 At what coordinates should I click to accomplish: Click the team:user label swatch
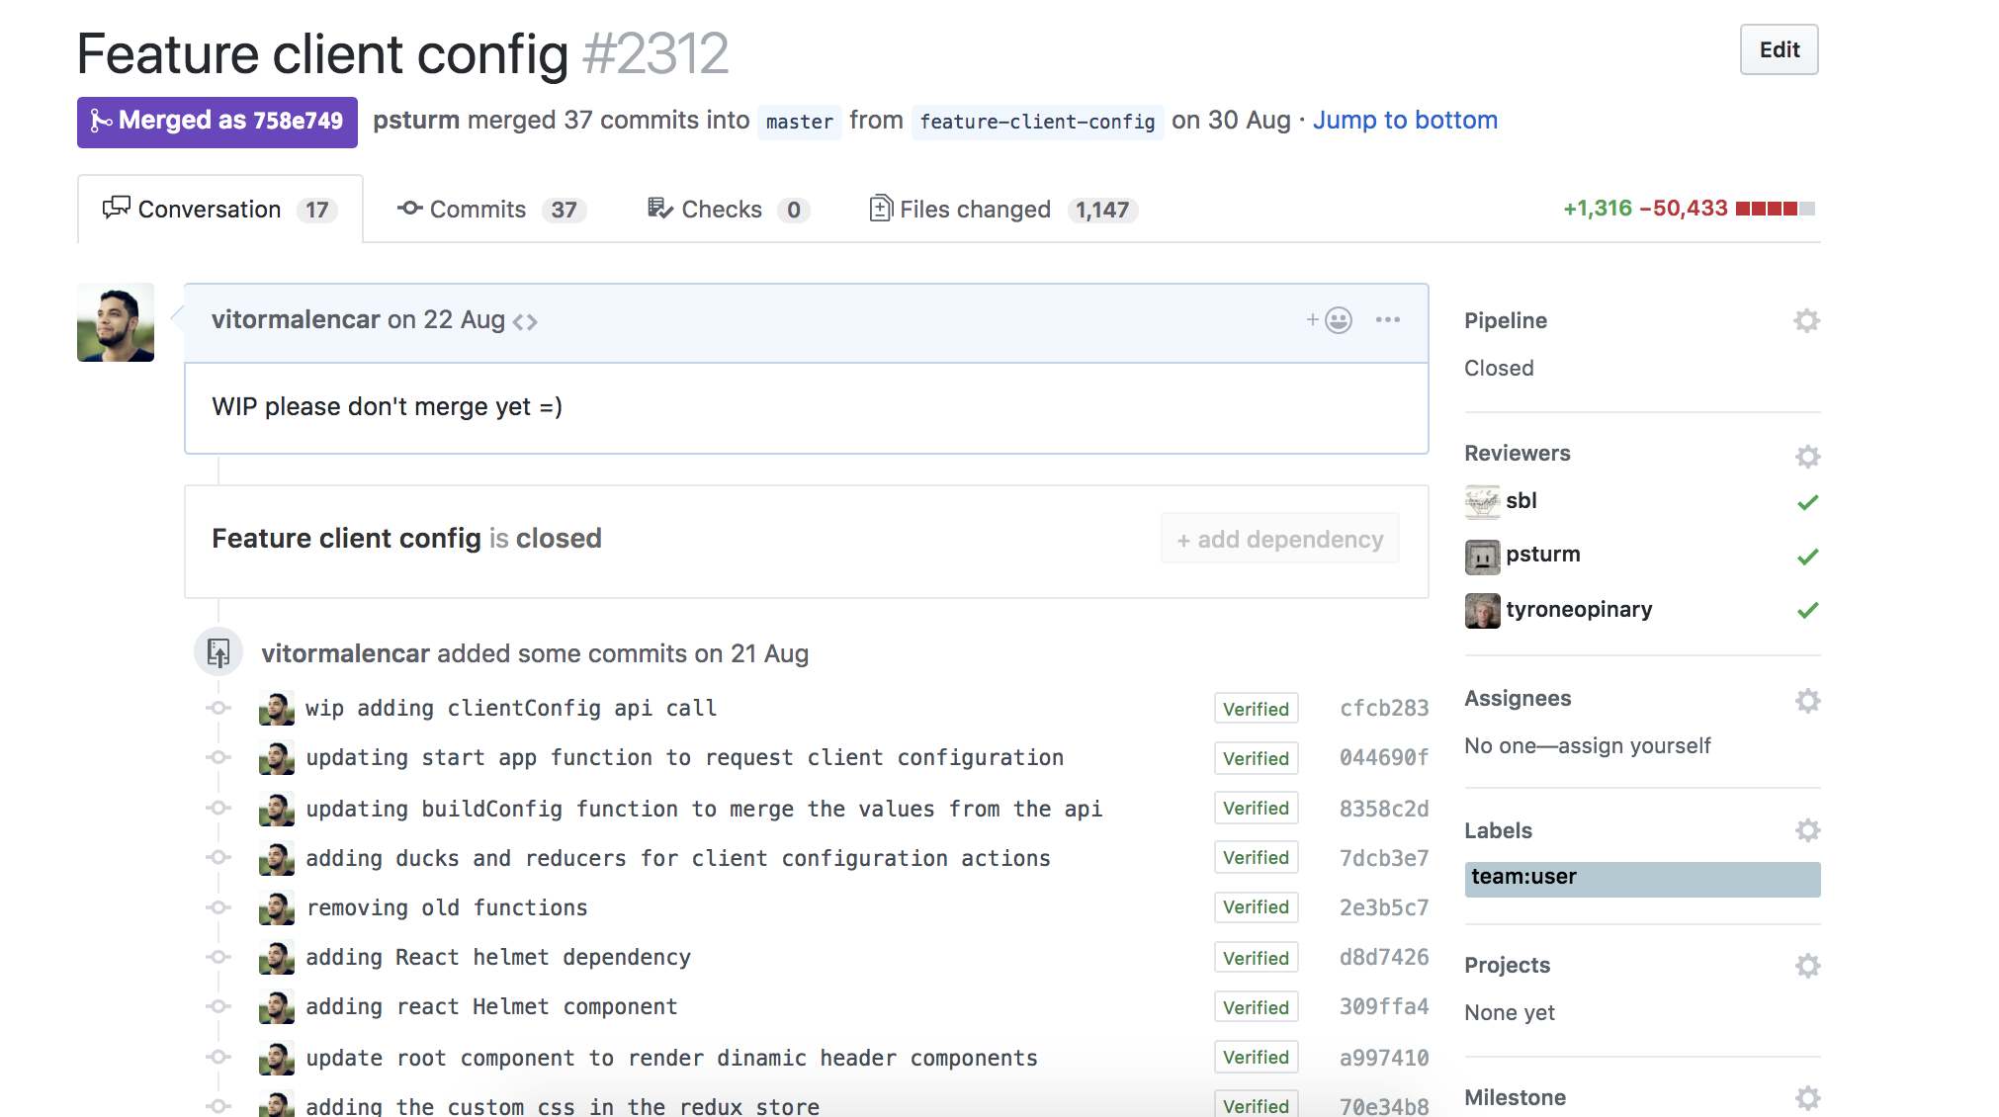1641,879
